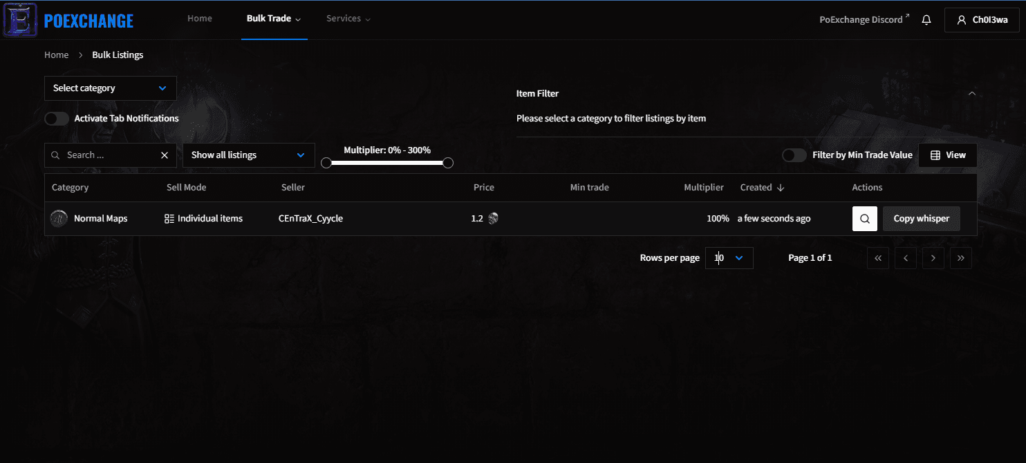Toggle Activate Tab Notifications switch

point(57,119)
